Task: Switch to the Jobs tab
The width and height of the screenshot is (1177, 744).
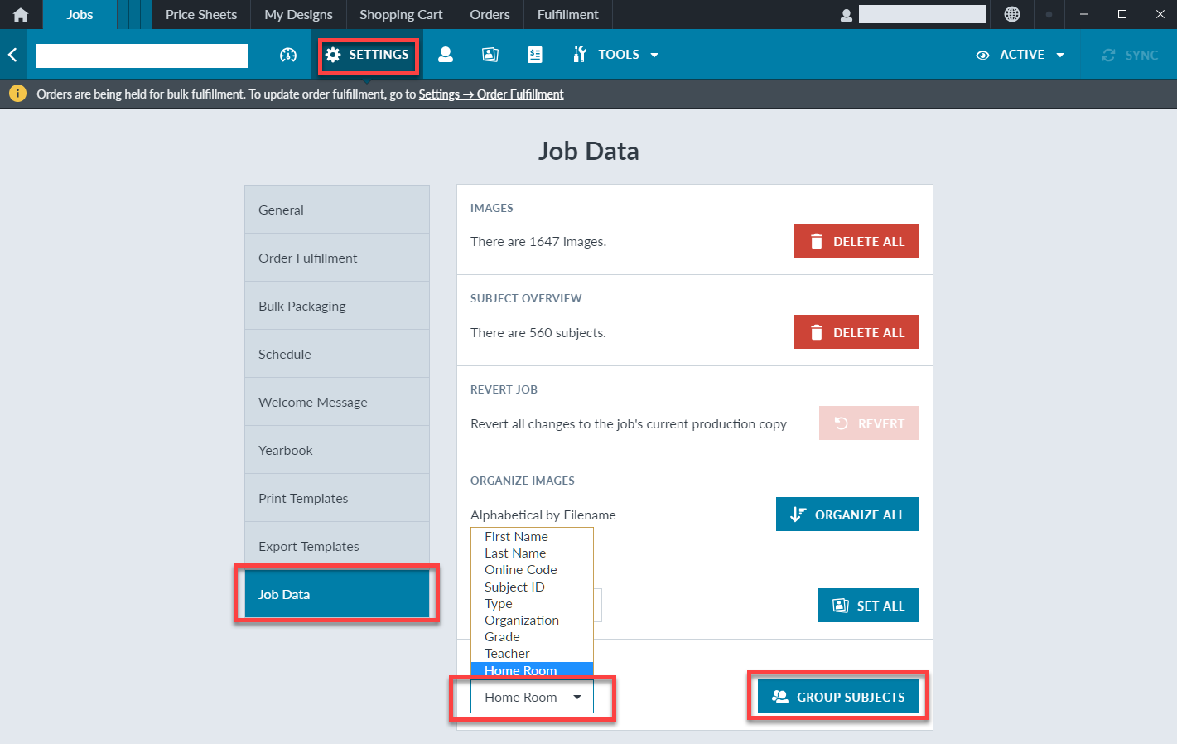Action: click(x=79, y=14)
